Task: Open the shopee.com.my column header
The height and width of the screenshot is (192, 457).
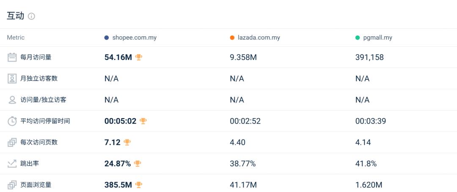Action: 135,38
